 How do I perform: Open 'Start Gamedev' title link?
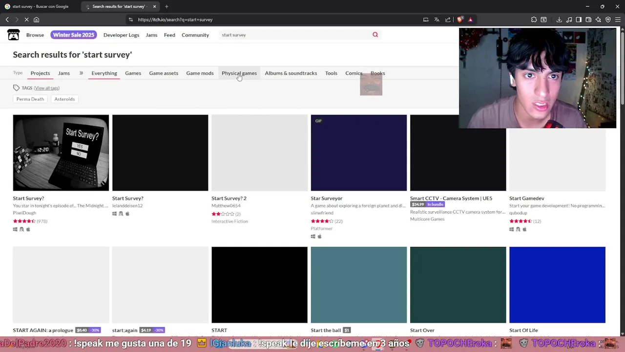point(526,198)
